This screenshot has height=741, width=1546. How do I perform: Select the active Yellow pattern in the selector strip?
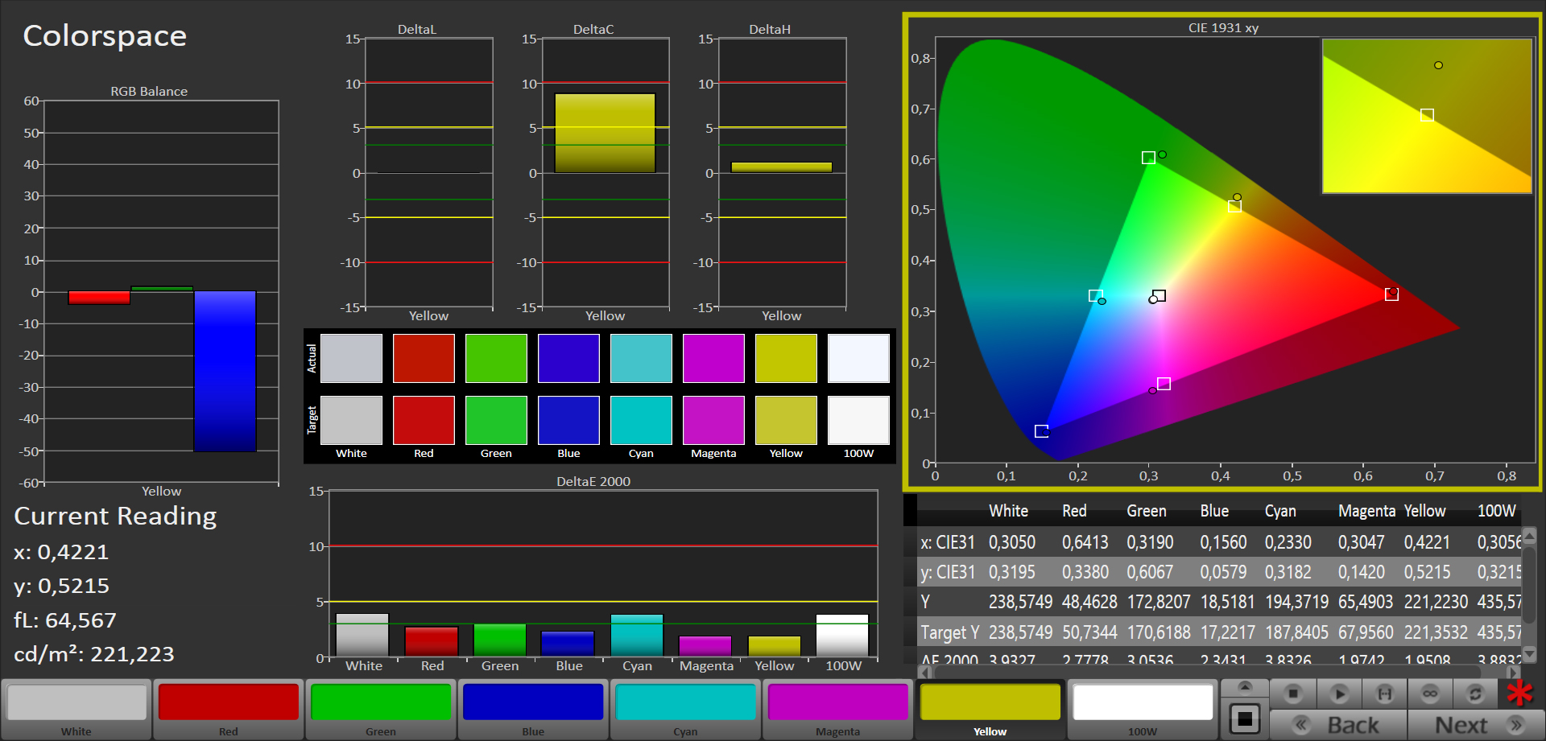pos(990,709)
